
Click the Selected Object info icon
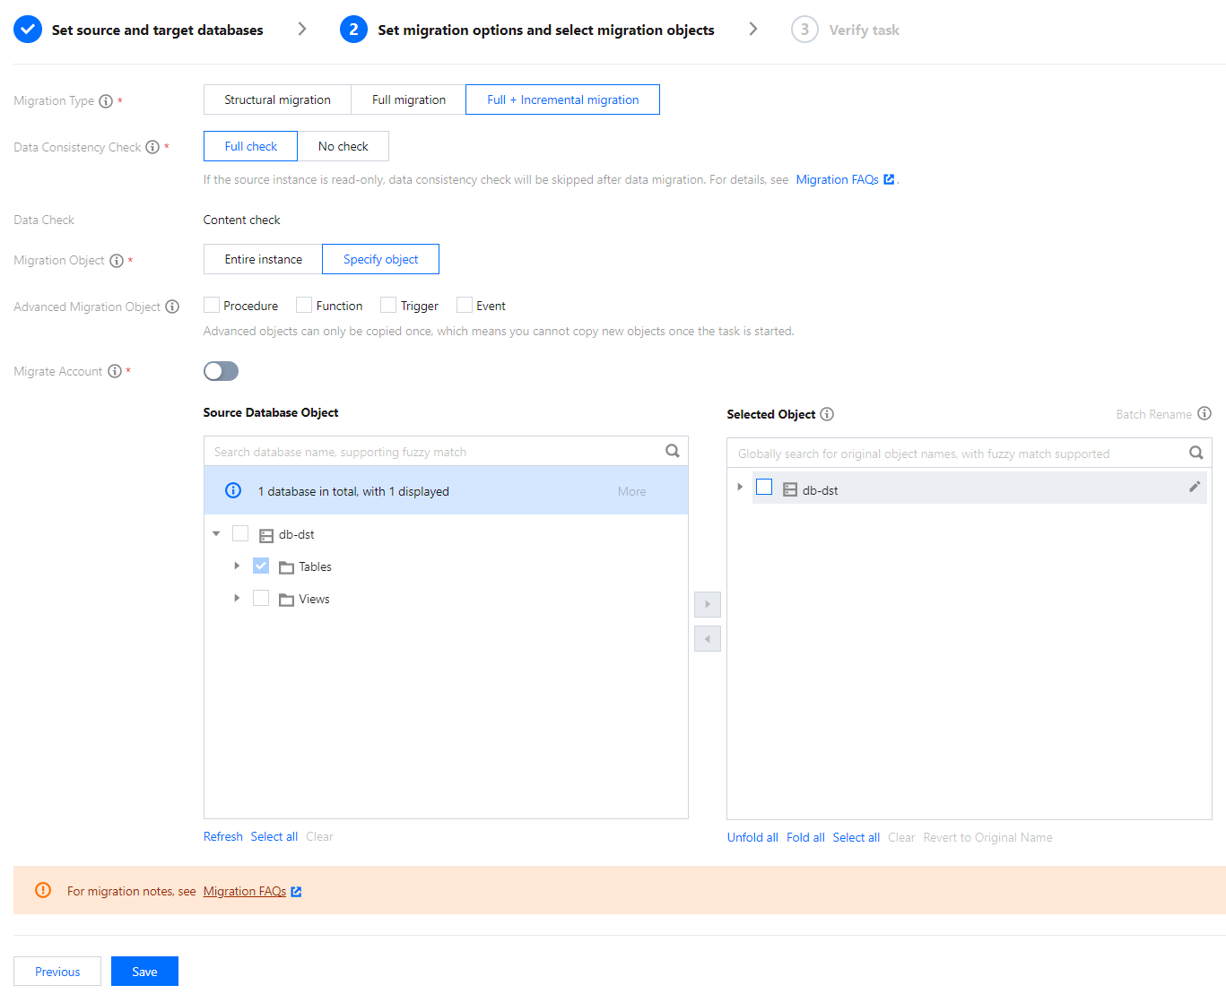click(x=827, y=414)
